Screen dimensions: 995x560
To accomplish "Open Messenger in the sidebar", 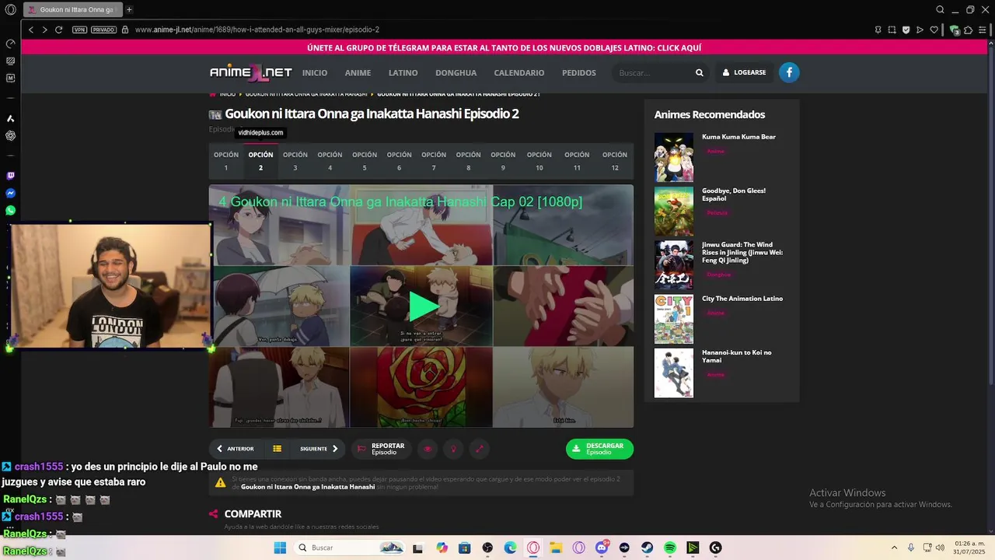I will (x=10, y=194).
